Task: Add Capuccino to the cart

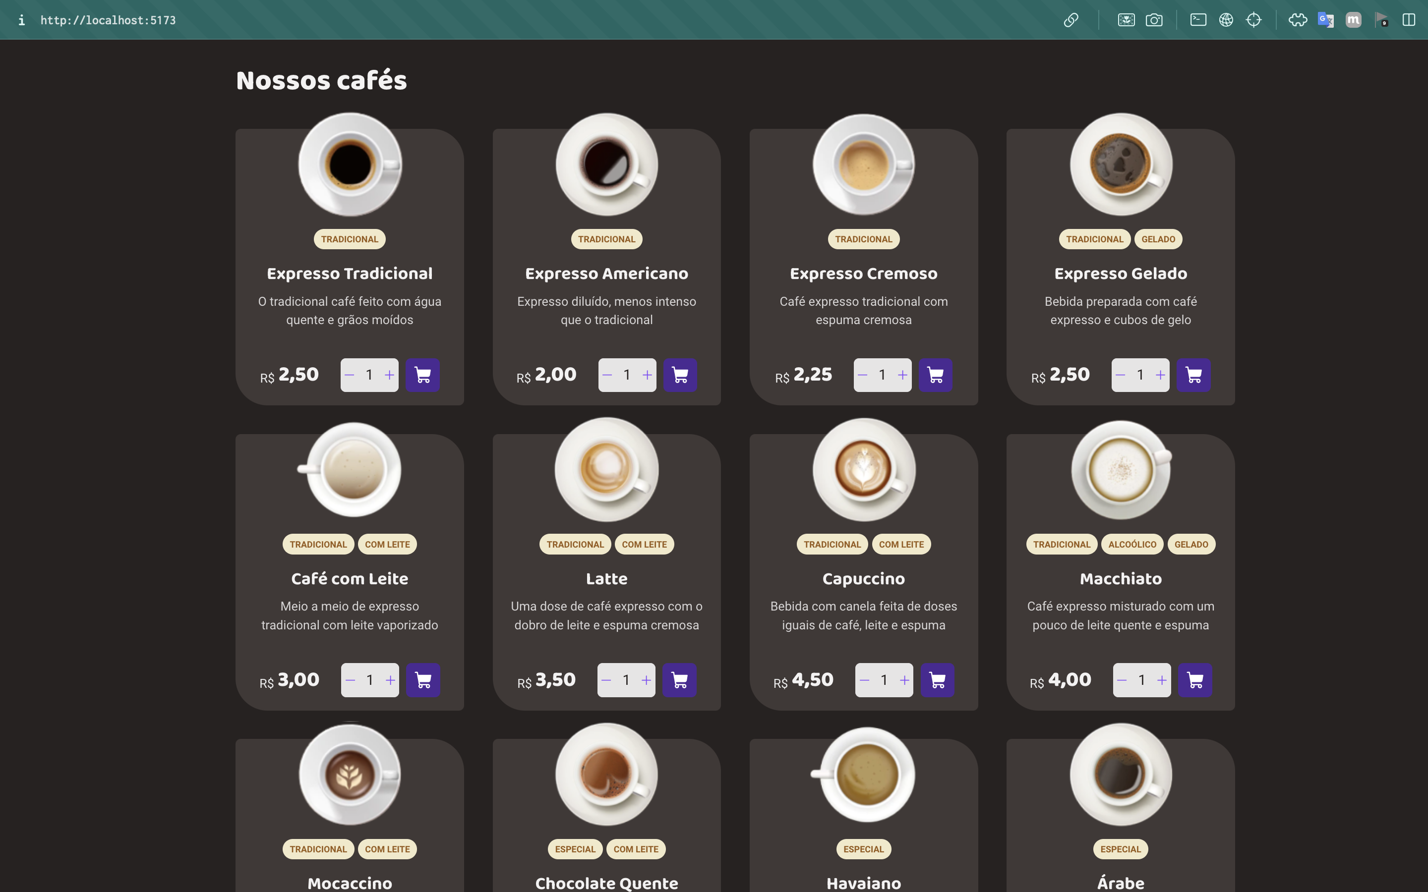Action: click(x=937, y=680)
